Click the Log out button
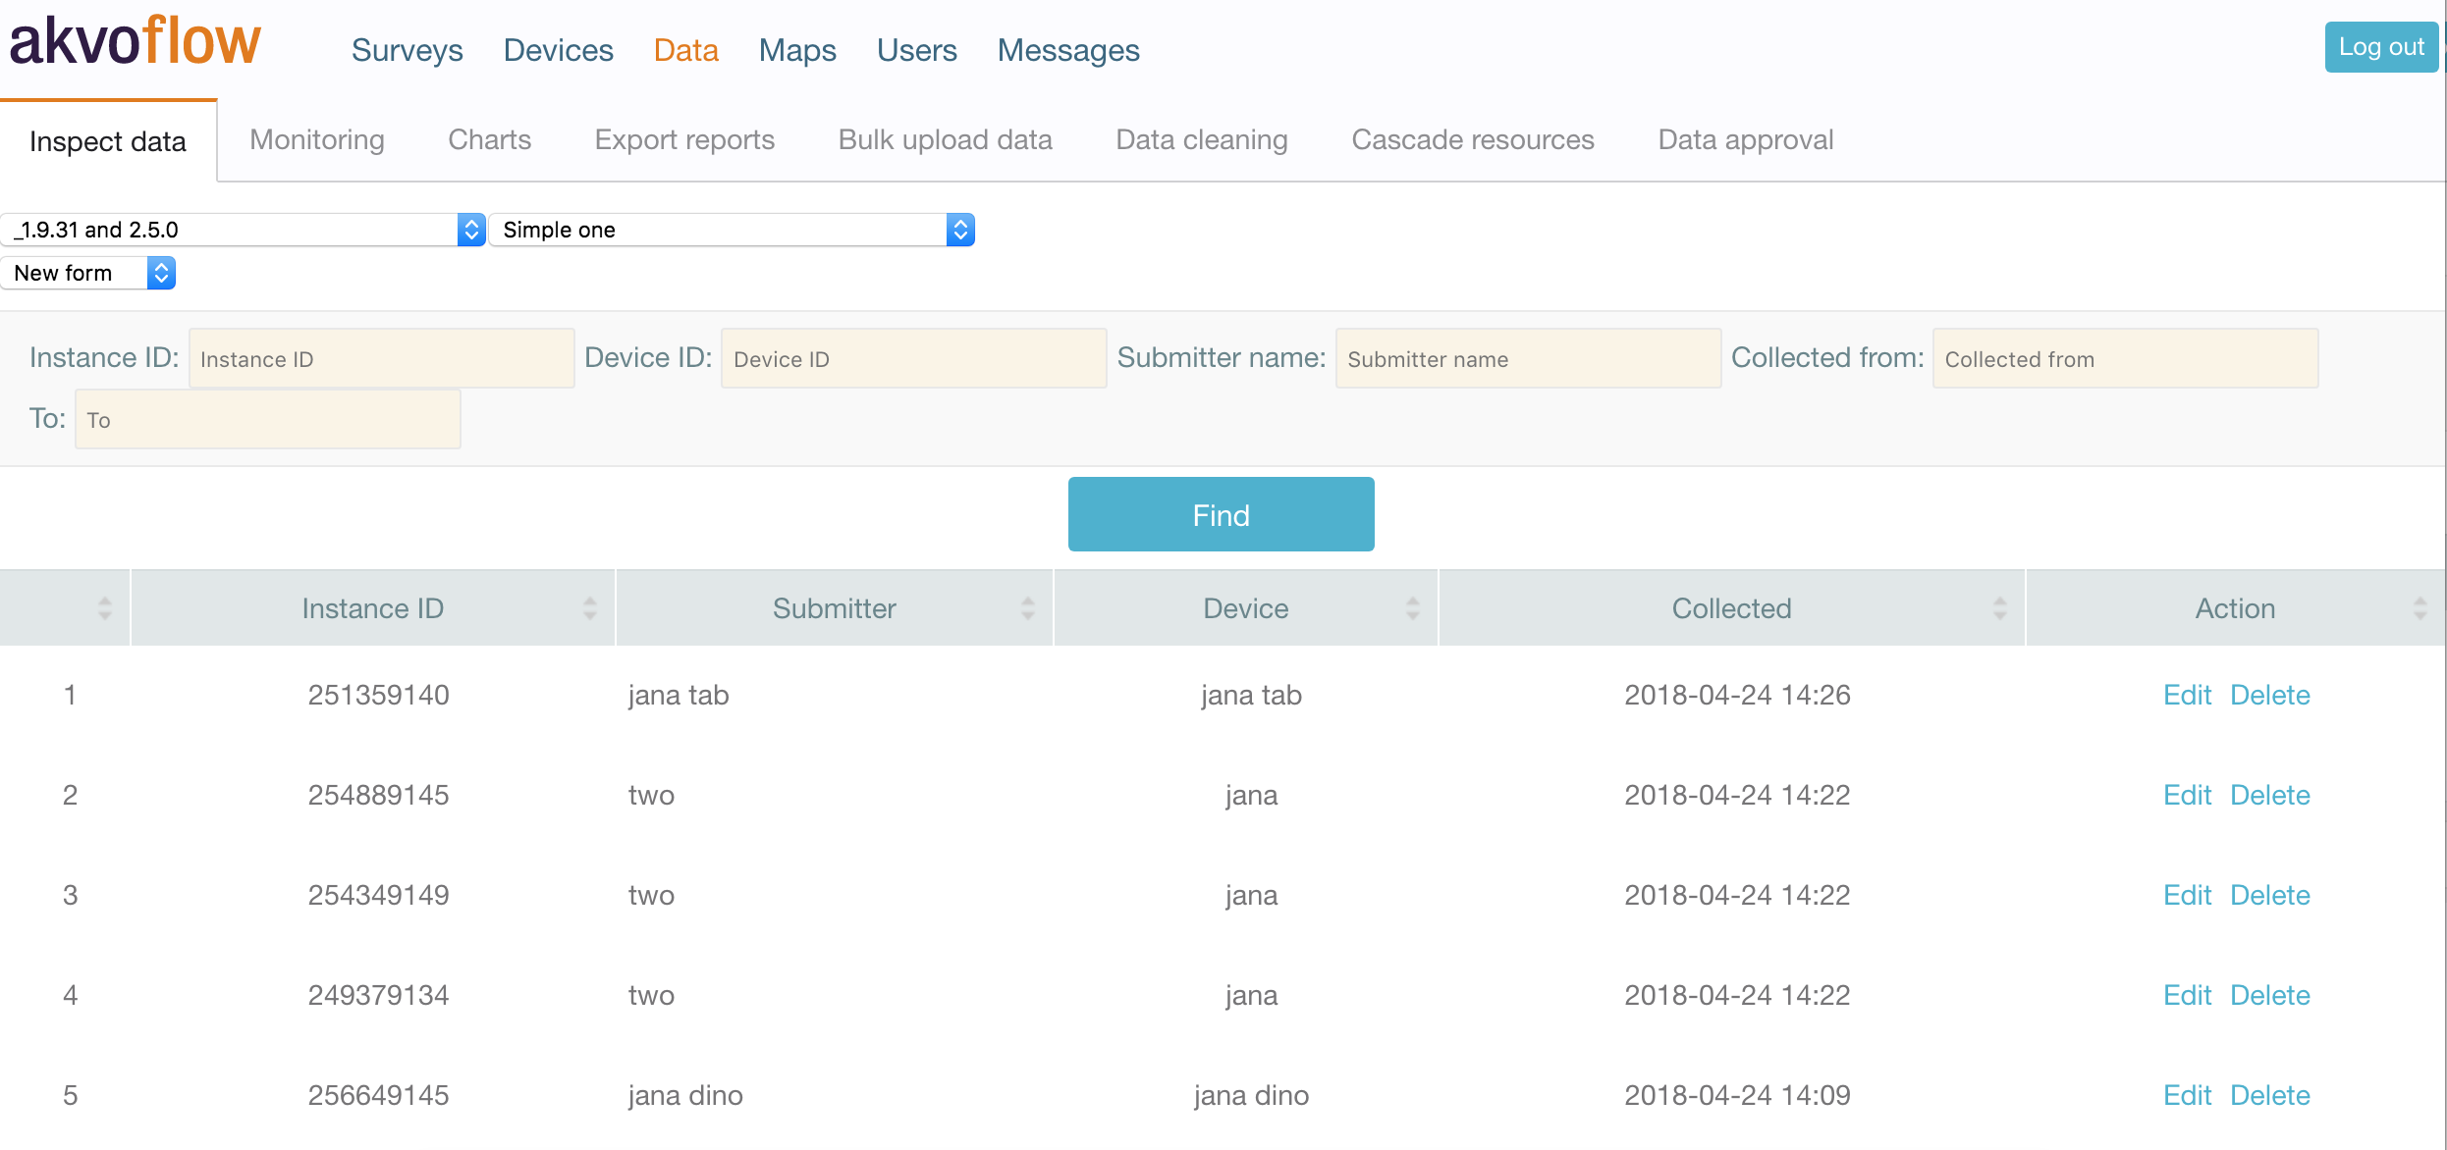Viewport: 2447px width, 1150px height. click(x=2380, y=47)
